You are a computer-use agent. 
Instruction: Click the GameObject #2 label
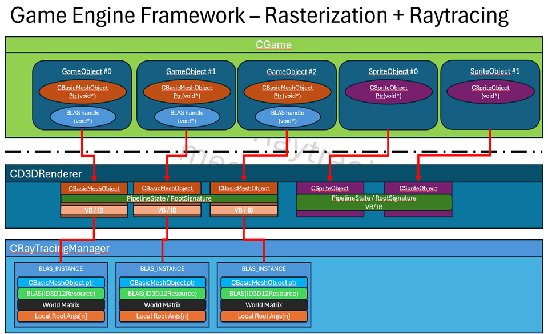click(x=292, y=72)
